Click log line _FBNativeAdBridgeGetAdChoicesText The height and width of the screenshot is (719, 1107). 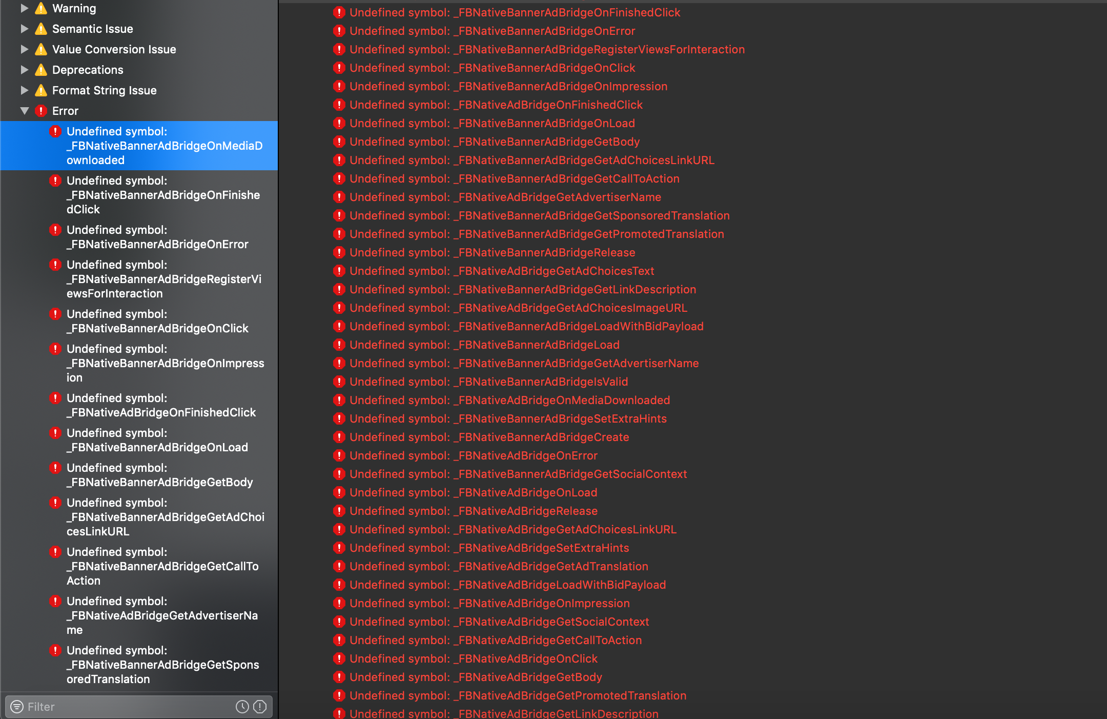502,271
